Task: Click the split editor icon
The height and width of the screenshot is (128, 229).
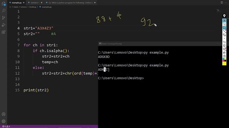Action: point(222,2)
